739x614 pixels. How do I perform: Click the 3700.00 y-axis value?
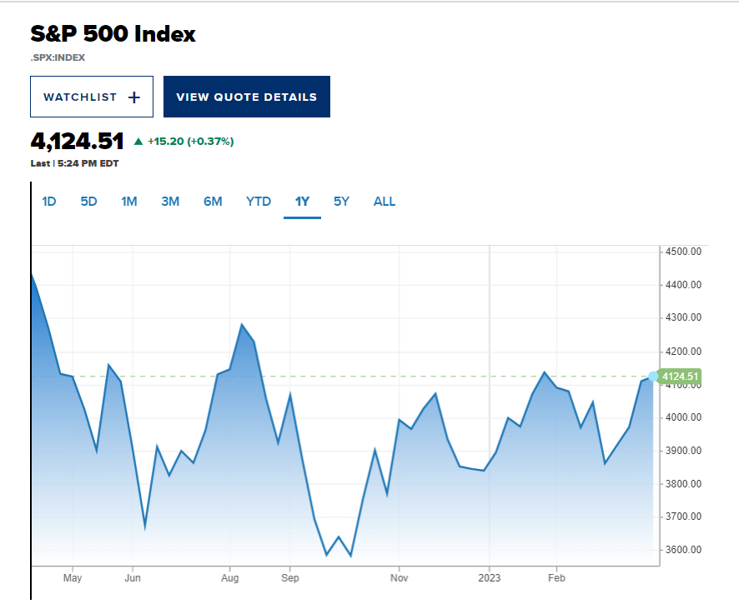click(683, 517)
